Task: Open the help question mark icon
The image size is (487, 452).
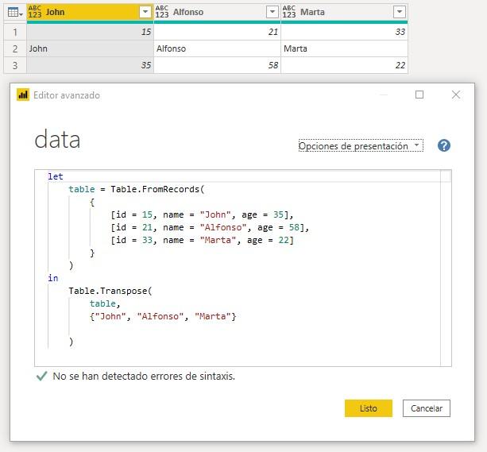Action: pos(444,145)
